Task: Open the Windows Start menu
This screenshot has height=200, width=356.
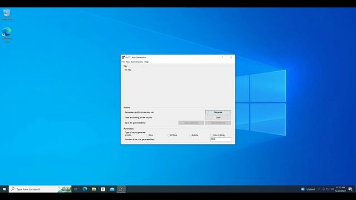Action: 4,189
